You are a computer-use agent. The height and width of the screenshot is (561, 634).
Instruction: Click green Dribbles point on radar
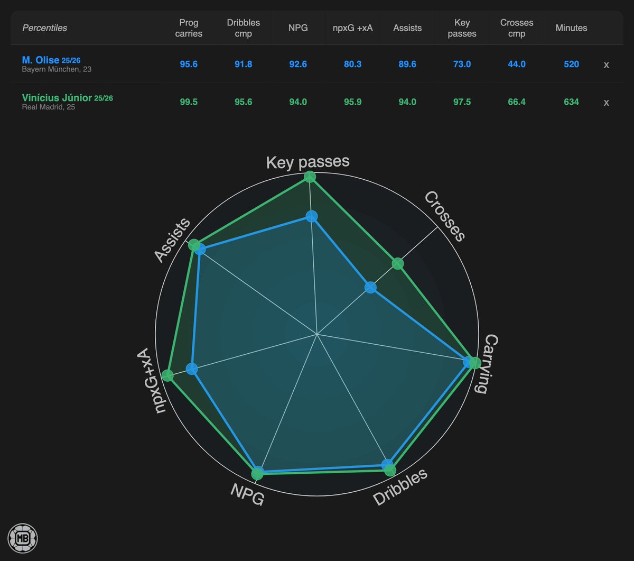pyautogui.click(x=390, y=470)
